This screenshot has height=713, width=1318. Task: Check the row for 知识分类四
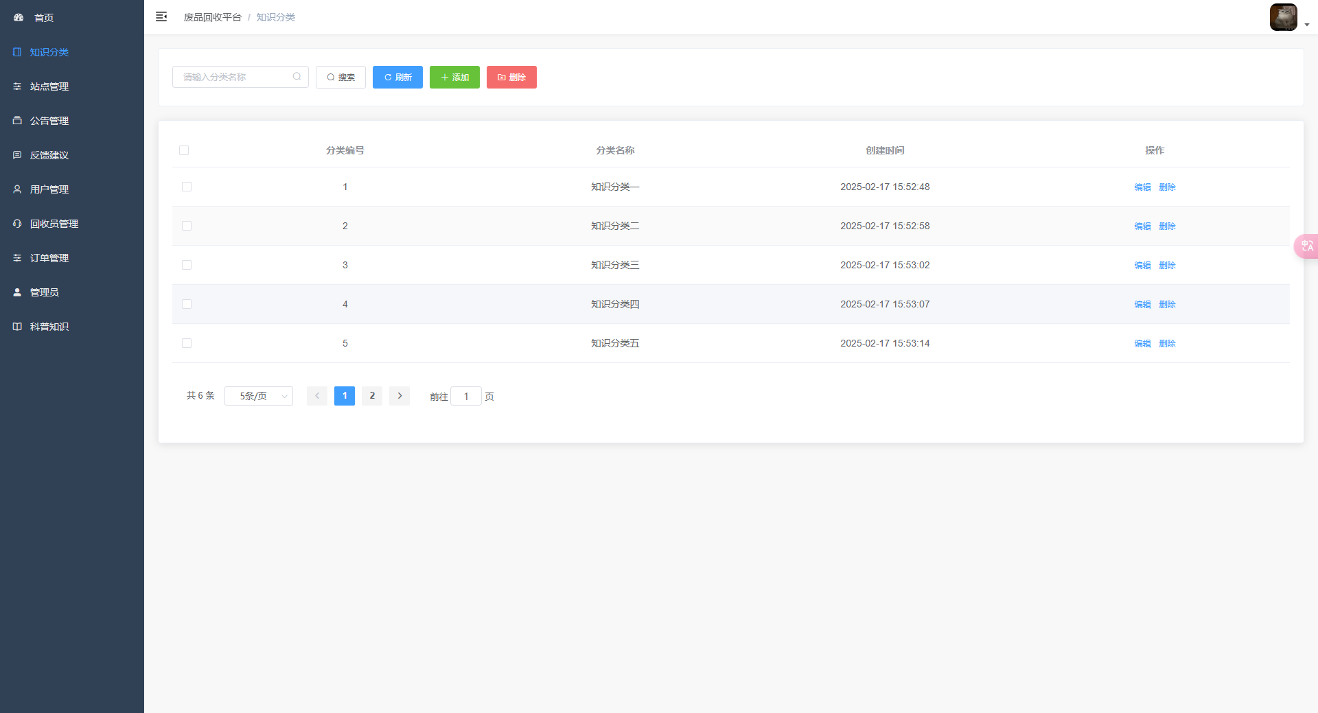pyautogui.click(x=187, y=304)
